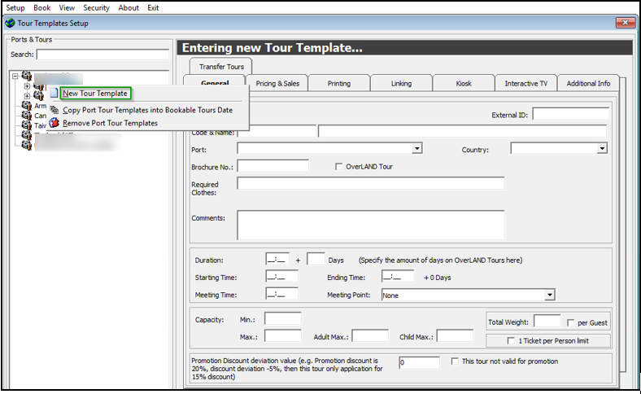Open the About menu
The image size is (641, 394).
coord(129,8)
